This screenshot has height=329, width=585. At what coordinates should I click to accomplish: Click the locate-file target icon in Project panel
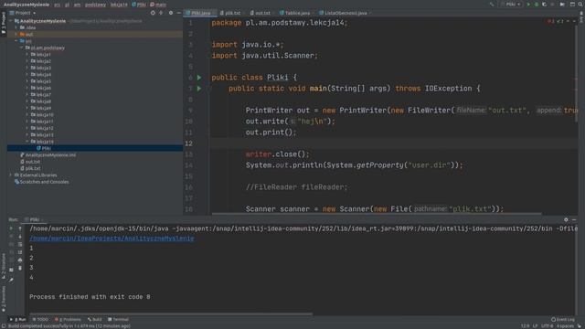(x=153, y=13)
